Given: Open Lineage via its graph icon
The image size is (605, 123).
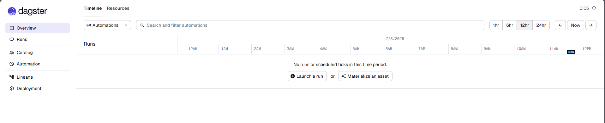Looking at the screenshot, I should [12, 77].
